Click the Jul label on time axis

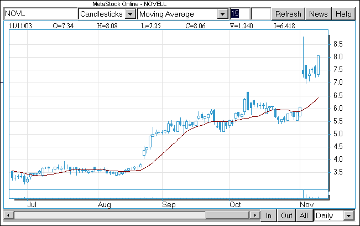[32, 204]
